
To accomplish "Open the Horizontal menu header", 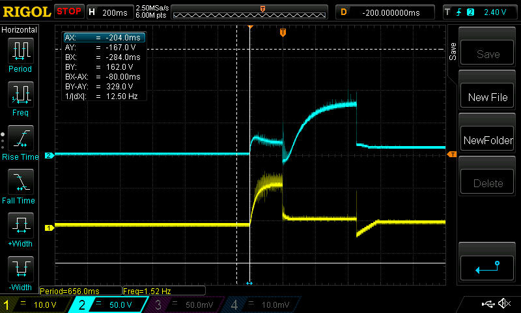I will 20,30.
